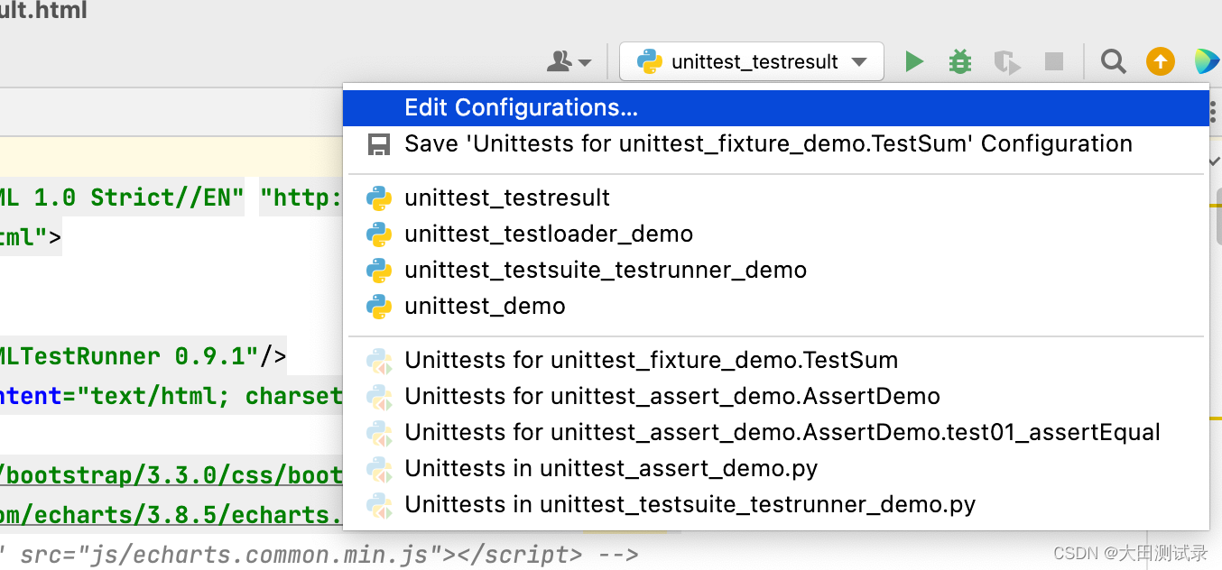This screenshot has width=1222, height=570.
Task: Select Edit Configurations… menu entry
Action: [521, 108]
